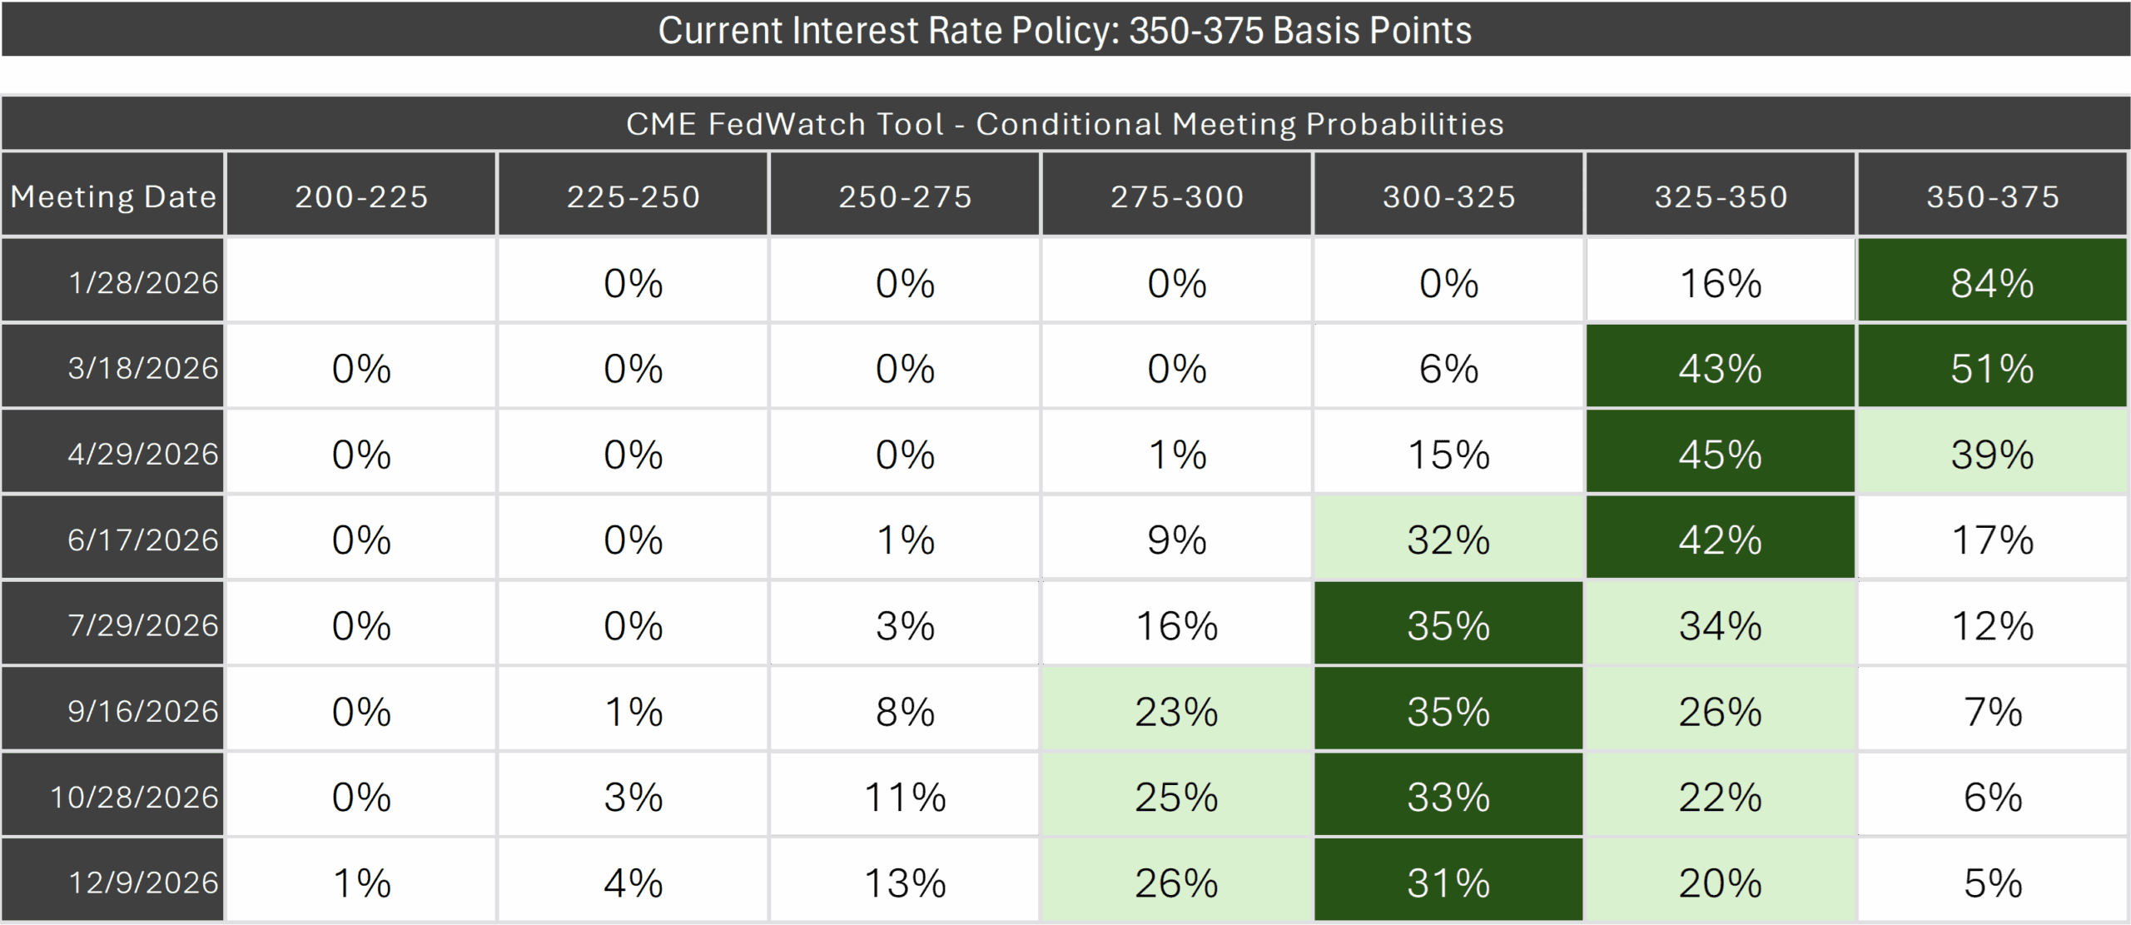Click the 51% cell in the 3/18/2026 row
Image resolution: width=2131 pixels, height=925 pixels.
coord(1992,368)
